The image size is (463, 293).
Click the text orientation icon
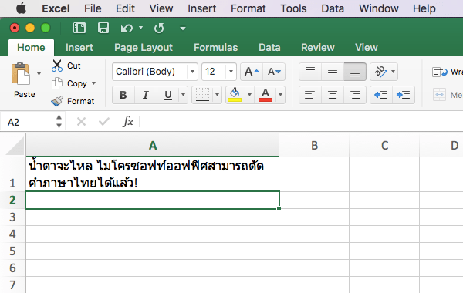[380, 72]
